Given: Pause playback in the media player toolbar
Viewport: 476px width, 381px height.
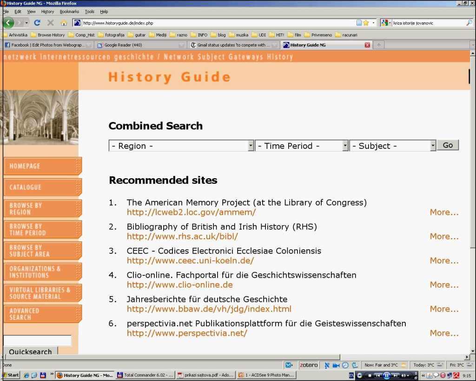Looking at the screenshot, I should [386, 375].
